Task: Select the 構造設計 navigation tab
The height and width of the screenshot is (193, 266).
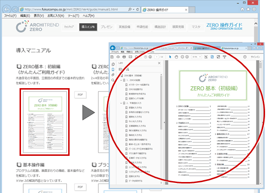Action: coord(160,27)
